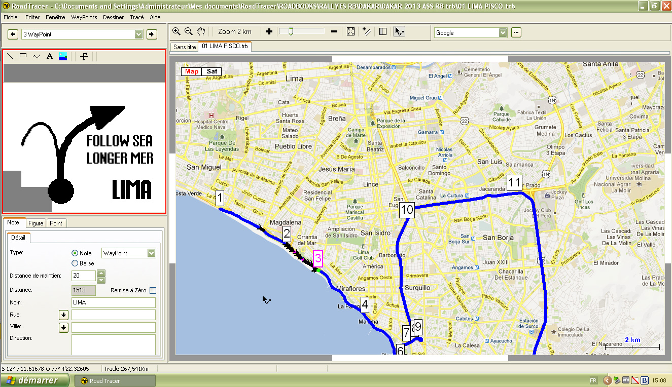Open the '3 WayPoint' selector dropdown
Screen dimensions: 672x387
click(x=139, y=34)
